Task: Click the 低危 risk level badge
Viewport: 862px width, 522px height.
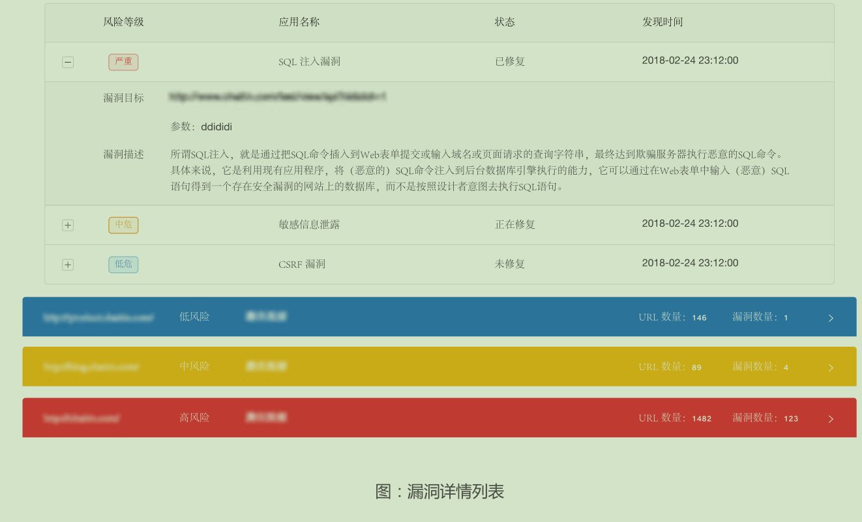Action: click(123, 264)
